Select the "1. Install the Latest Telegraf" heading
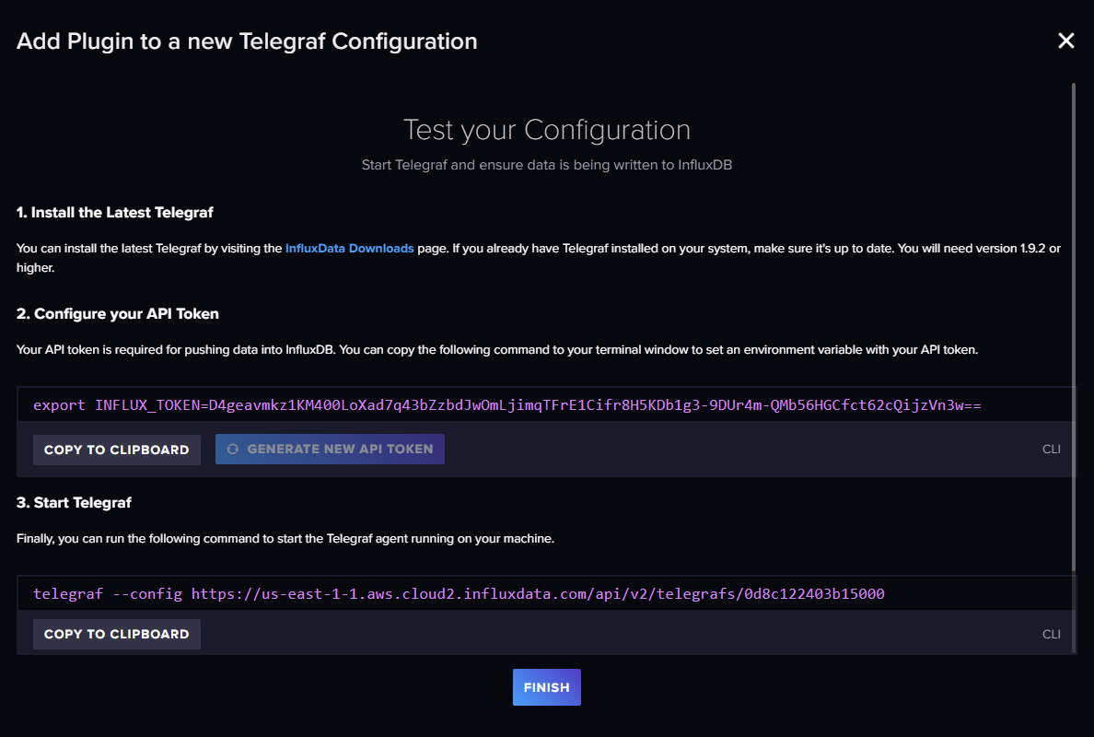Image resolution: width=1094 pixels, height=737 pixels. pos(115,213)
